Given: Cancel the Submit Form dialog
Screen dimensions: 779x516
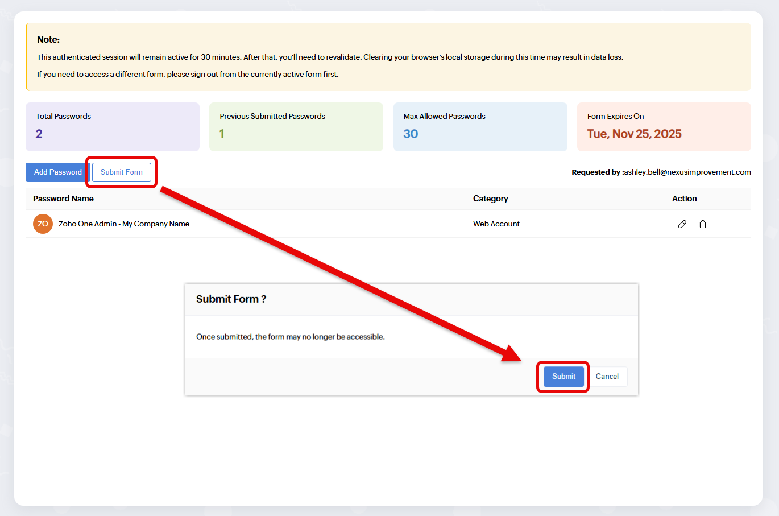Looking at the screenshot, I should [607, 377].
